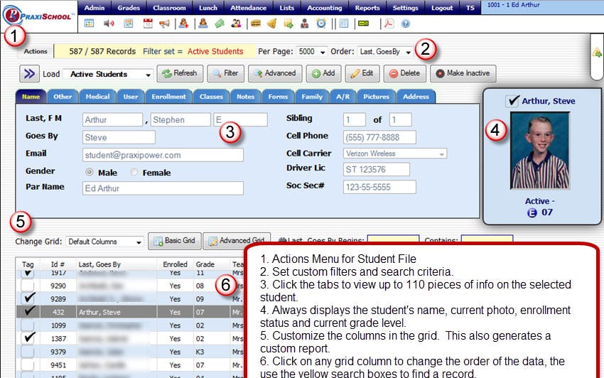
Task: Open the businessman in suit icon
Action: pyautogui.click(x=305, y=23)
